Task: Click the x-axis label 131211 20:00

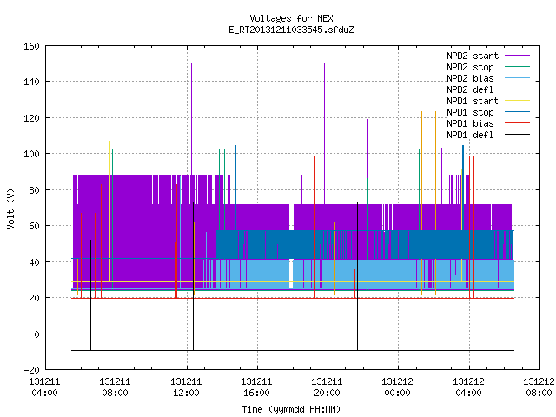Action: pos(327,387)
